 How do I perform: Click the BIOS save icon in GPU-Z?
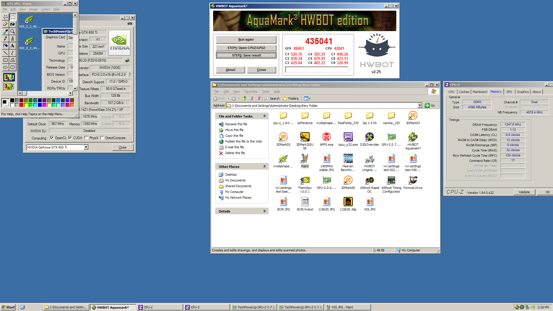[x=127, y=60]
